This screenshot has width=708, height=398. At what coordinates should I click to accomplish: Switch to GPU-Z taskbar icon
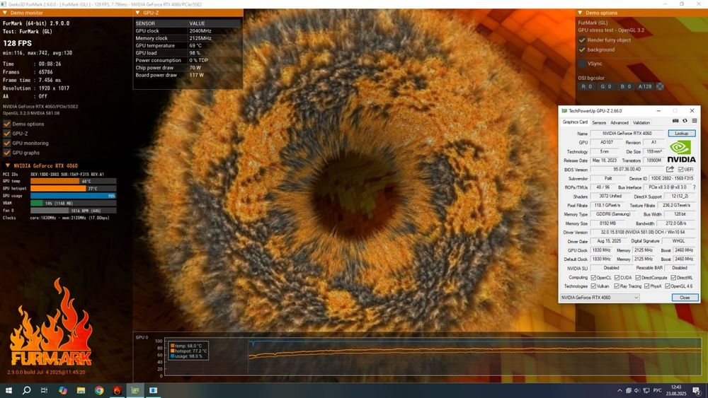click(135, 390)
